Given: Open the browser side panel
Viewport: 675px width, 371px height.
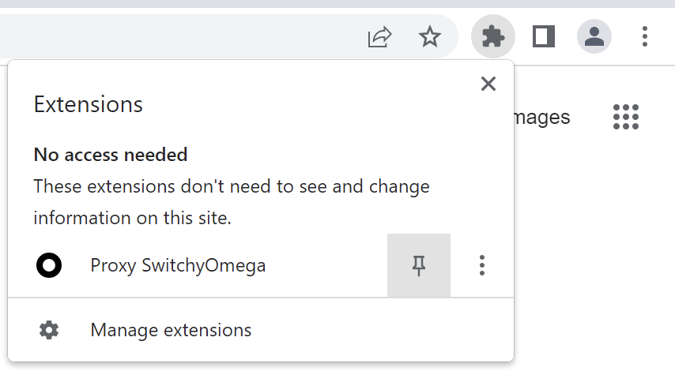Looking at the screenshot, I should 543,36.
